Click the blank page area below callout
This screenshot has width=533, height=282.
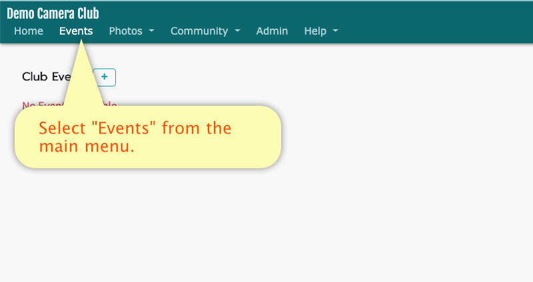click(266, 226)
